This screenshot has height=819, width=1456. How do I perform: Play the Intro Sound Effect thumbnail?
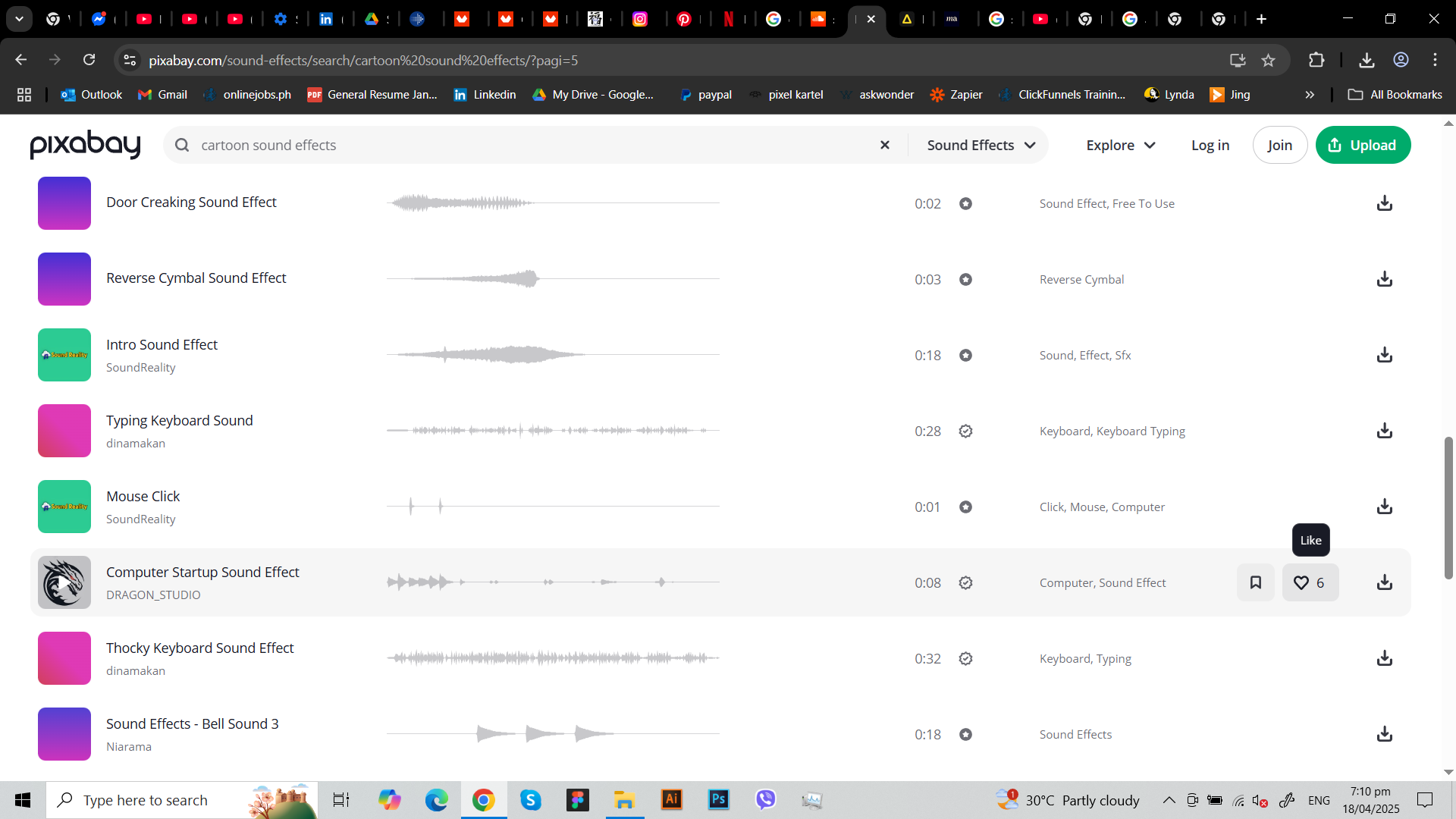64,355
